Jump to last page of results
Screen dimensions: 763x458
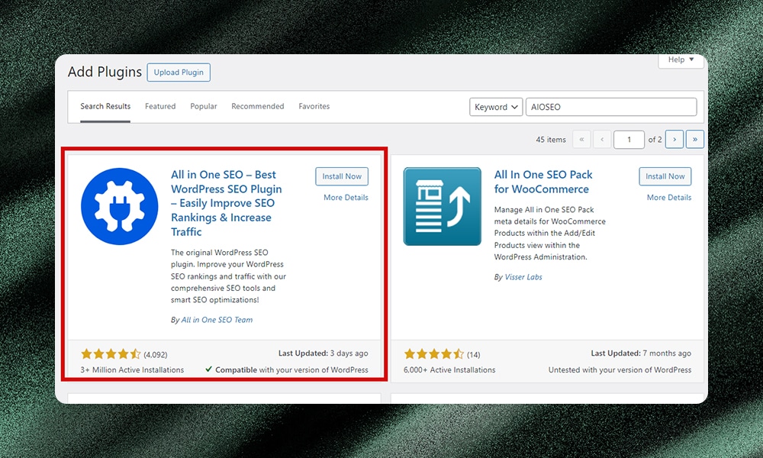pos(694,140)
